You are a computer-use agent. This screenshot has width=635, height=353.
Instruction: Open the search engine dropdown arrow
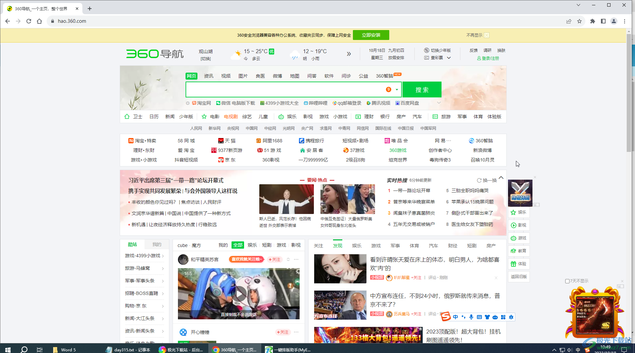(397, 89)
